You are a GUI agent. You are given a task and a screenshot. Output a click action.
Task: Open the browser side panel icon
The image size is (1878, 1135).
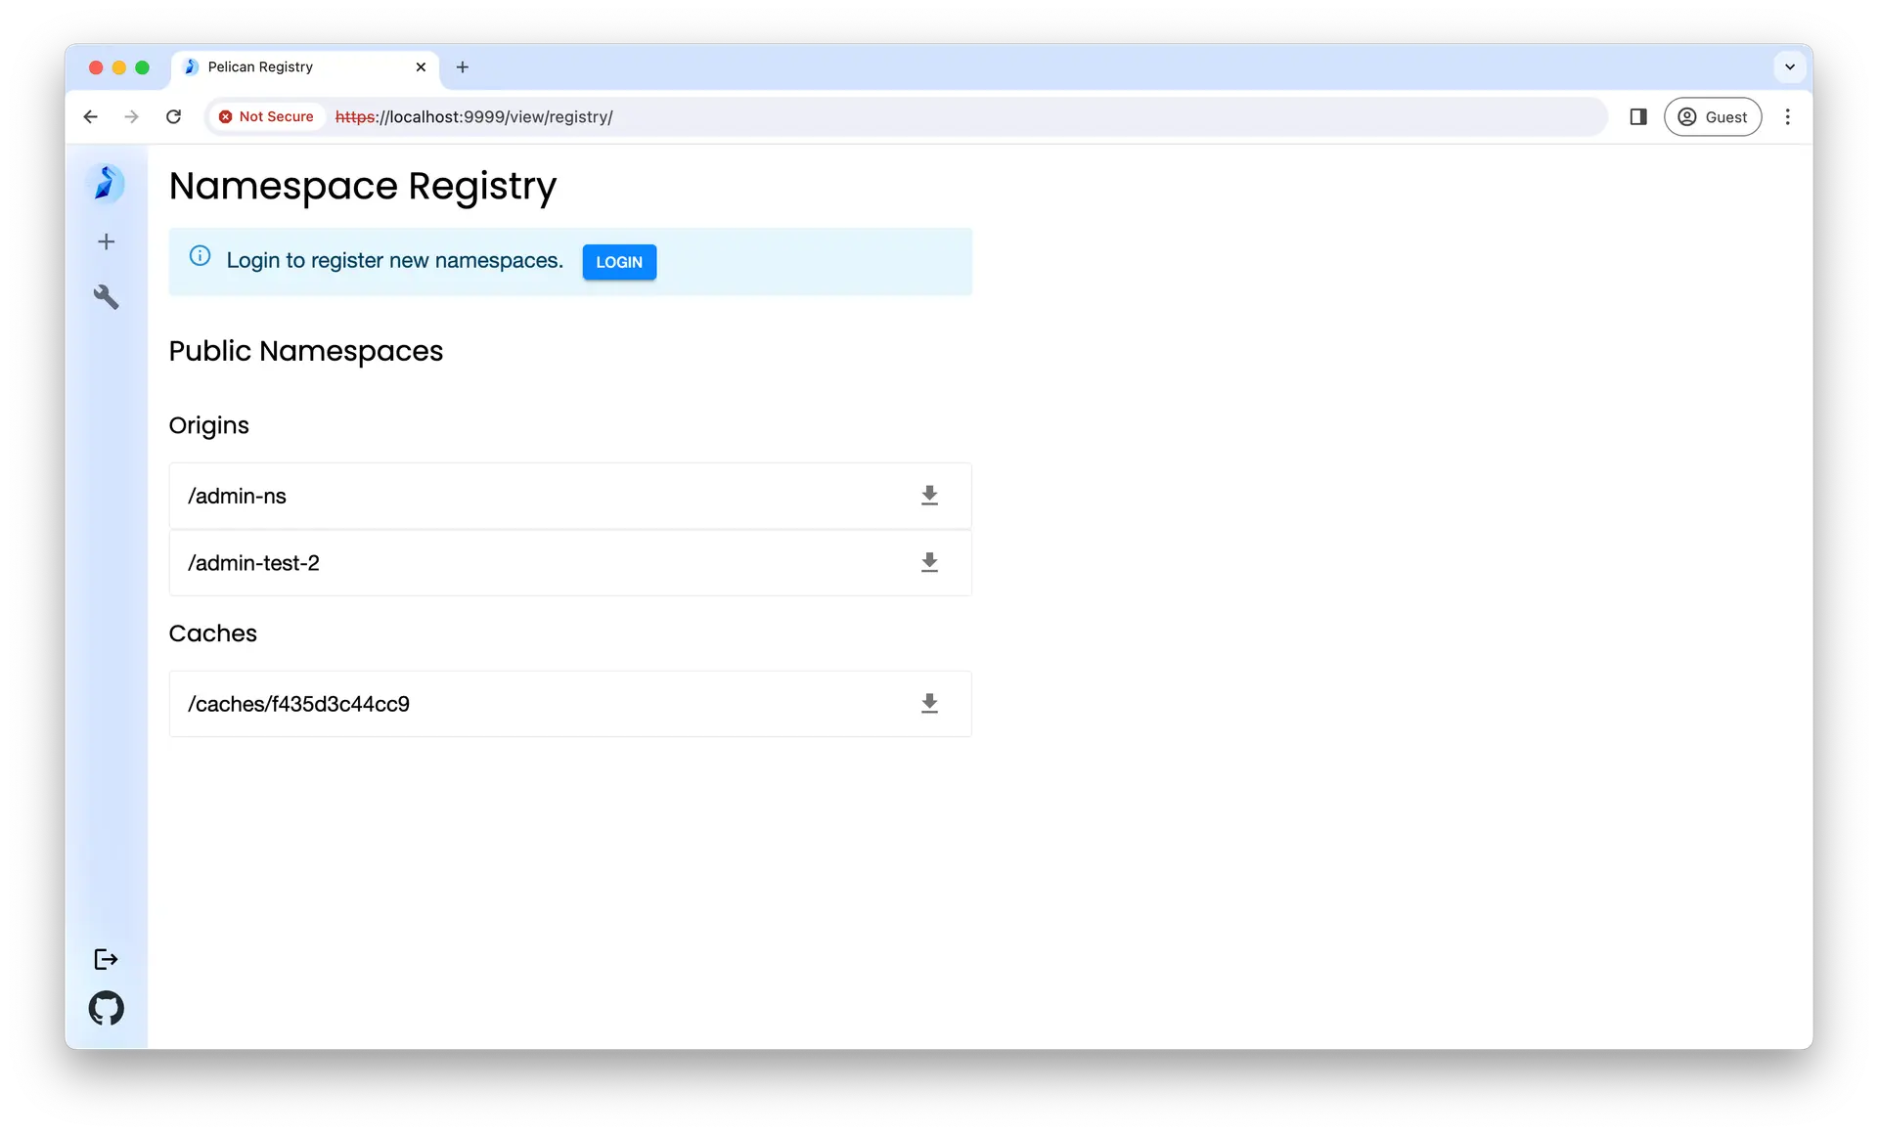coord(1638,117)
